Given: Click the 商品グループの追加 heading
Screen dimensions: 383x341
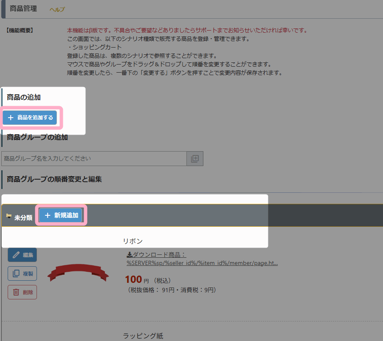Looking at the screenshot, I should coord(37,137).
